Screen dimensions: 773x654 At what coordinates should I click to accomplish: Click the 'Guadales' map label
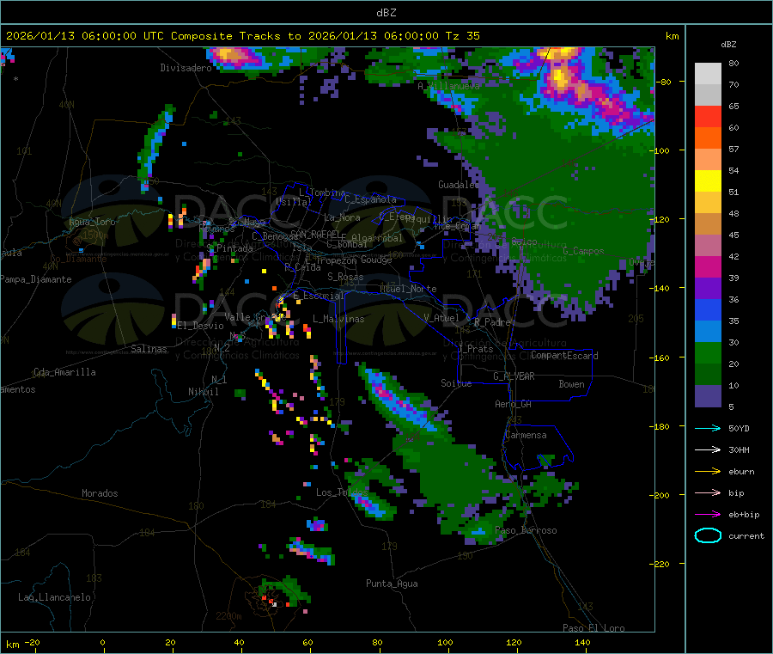(459, 185)
